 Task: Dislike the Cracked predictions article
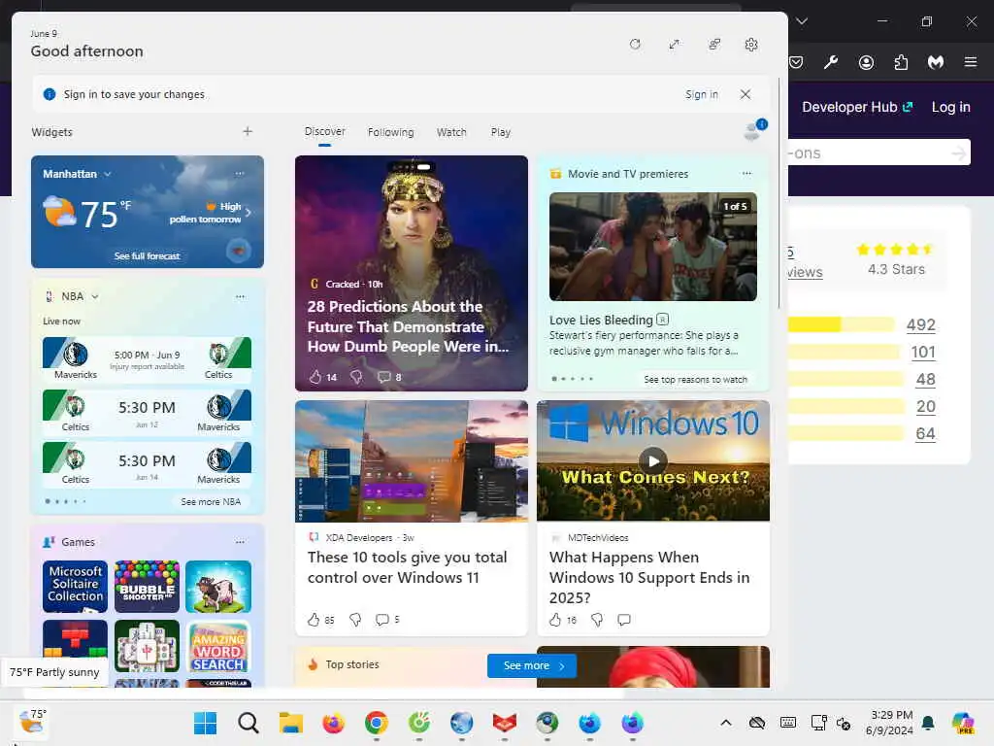(x=356, y=377)
